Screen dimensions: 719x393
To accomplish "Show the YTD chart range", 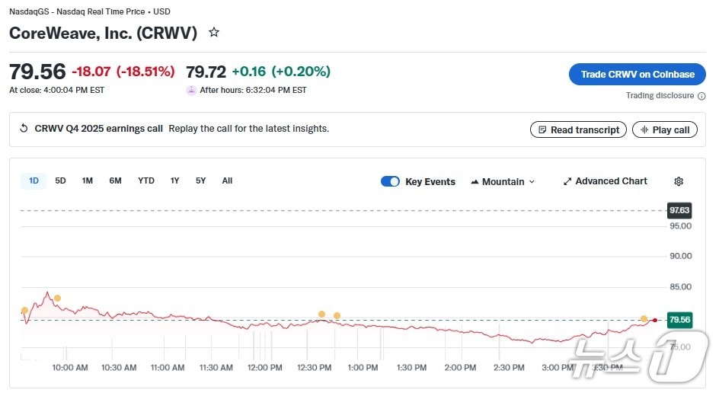I will [146, 181].
